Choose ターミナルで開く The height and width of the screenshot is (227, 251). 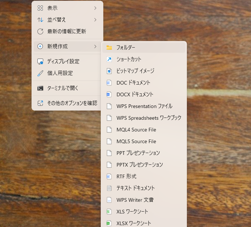click(67, 88)
